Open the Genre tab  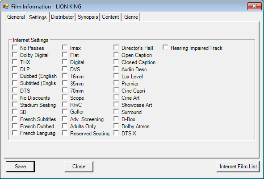tap(131, 17)
